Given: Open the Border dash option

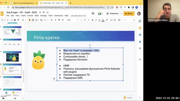Looking at the screenshot, I should point(63,20).
